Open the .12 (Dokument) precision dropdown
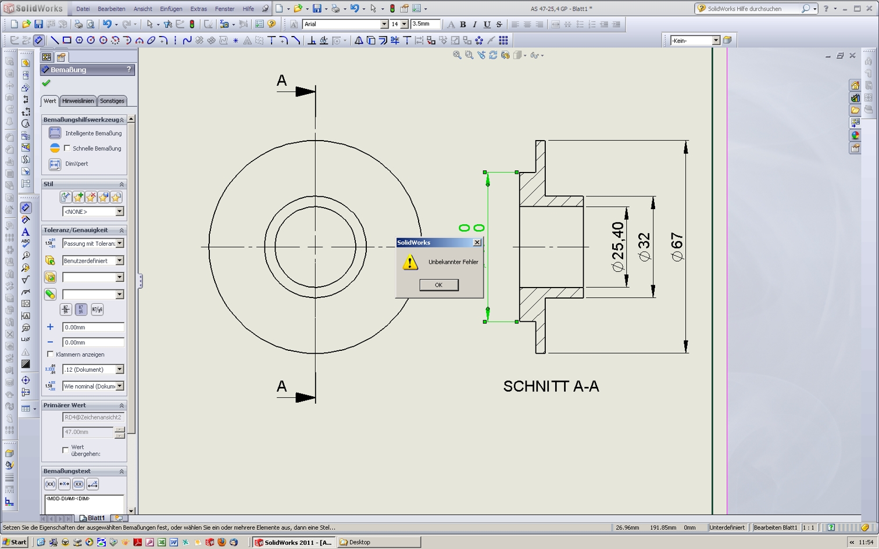The image size is (879, 549). point(119,369)
